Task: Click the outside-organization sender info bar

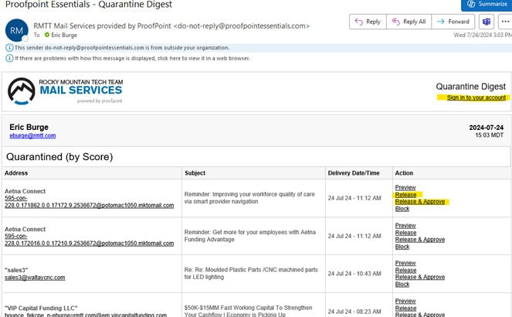Action: 258,48
